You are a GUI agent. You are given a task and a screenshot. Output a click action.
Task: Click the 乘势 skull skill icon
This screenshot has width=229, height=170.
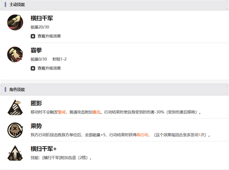pyautogui.click(x=15, y=130)
